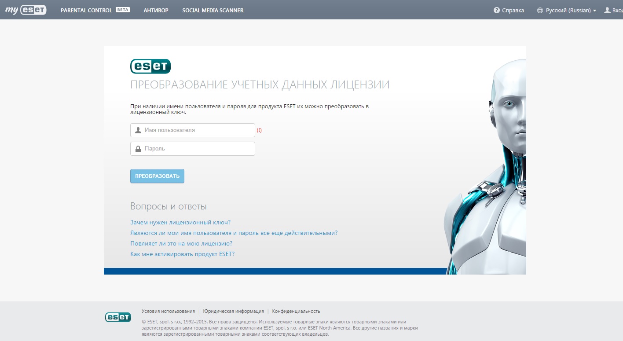Click the BETA badge next to Parental Control

[123, 10]
